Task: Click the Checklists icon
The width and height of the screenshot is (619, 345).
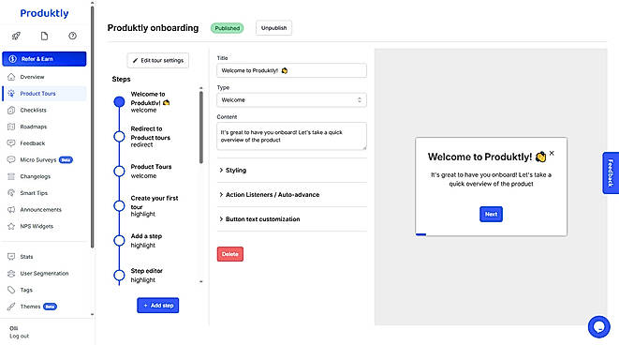Action: [x=11, y=110]
